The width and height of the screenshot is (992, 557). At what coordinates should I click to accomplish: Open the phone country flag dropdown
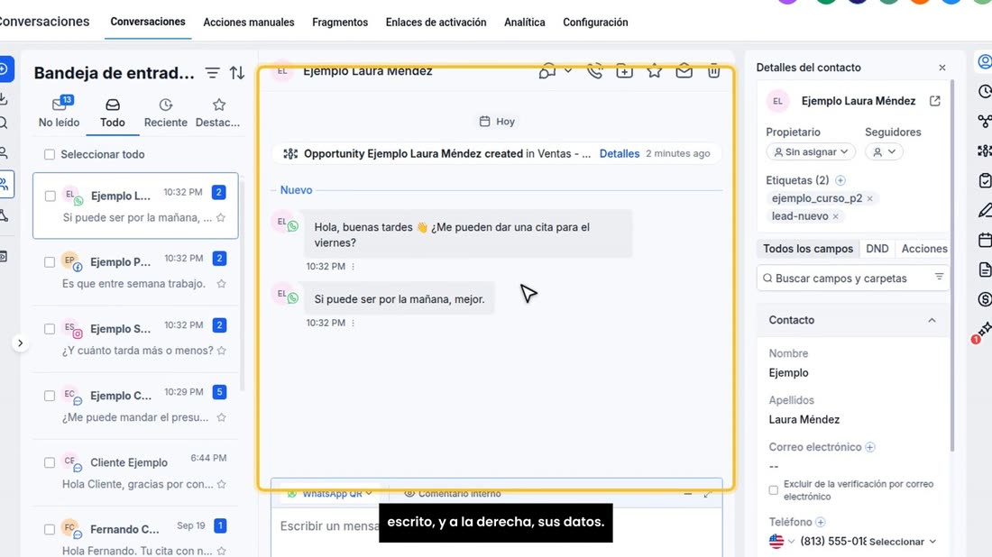782,541
